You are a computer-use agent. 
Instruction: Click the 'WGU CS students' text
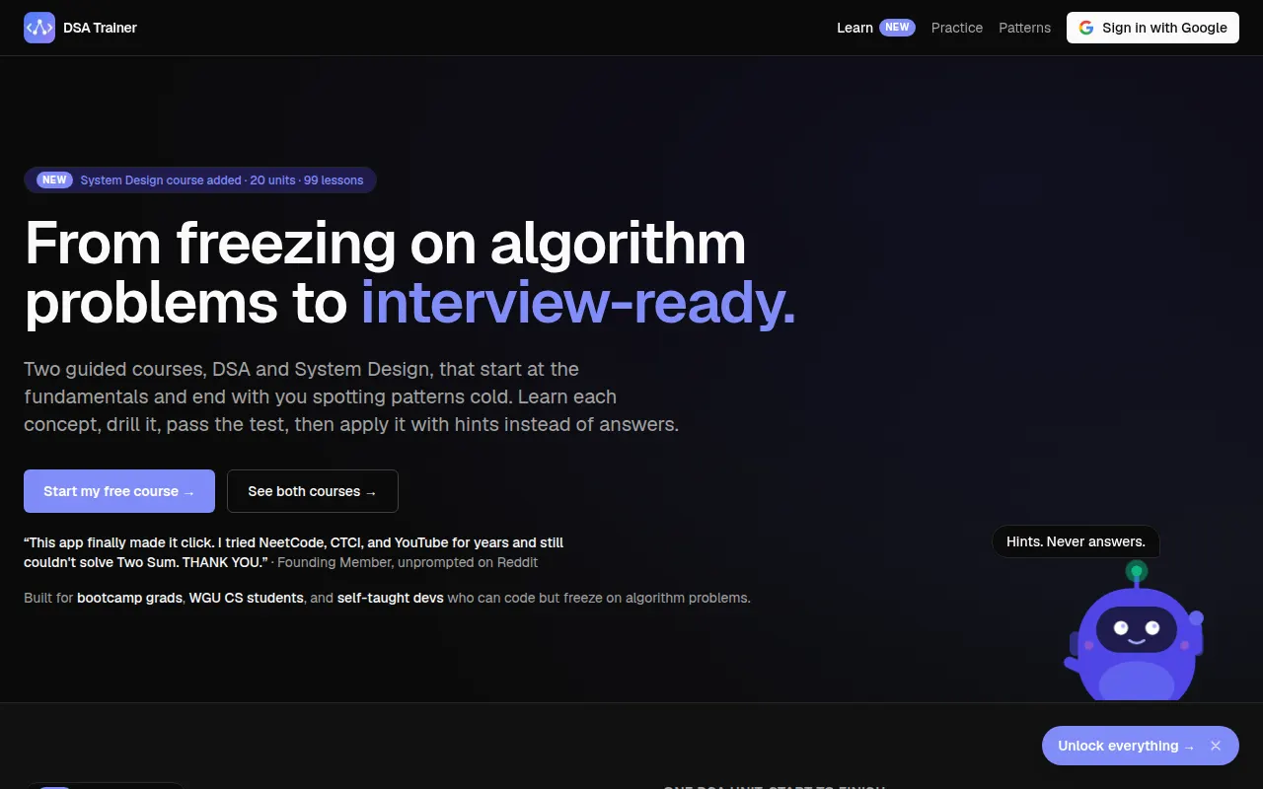tap(246, 598)
